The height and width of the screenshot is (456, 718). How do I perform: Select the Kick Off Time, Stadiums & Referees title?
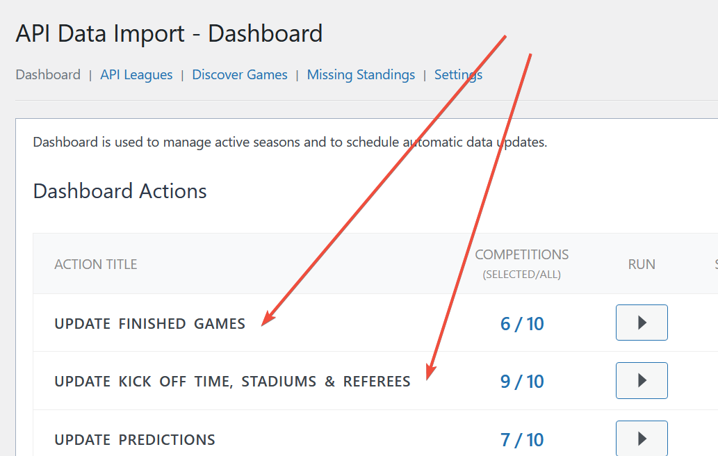232,382
